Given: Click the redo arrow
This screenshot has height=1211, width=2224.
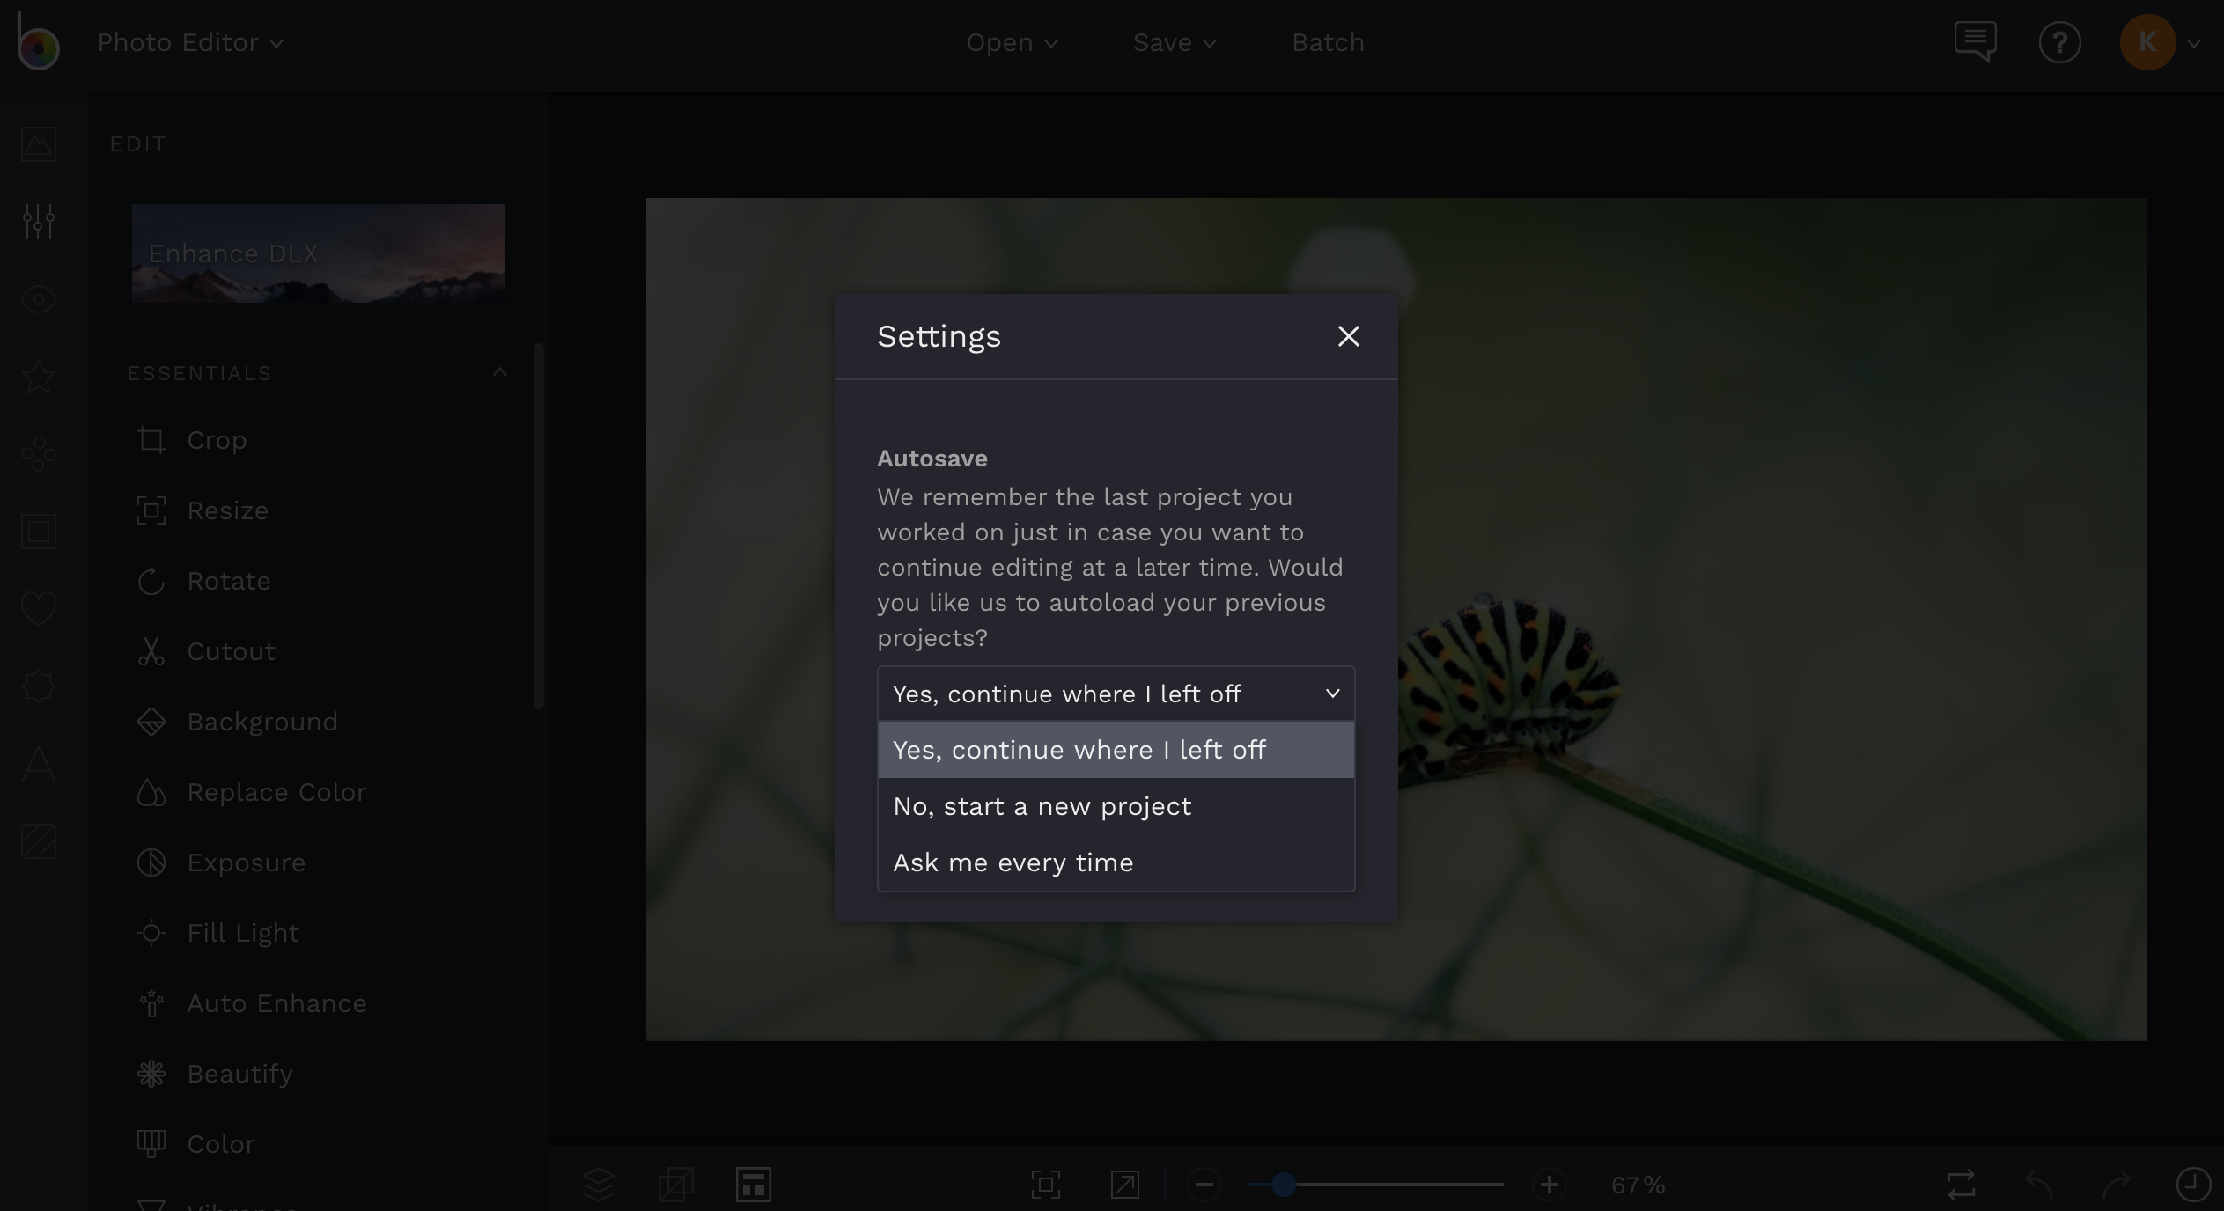Looking at the screenshot, I should click(x=2117, y=1185).
